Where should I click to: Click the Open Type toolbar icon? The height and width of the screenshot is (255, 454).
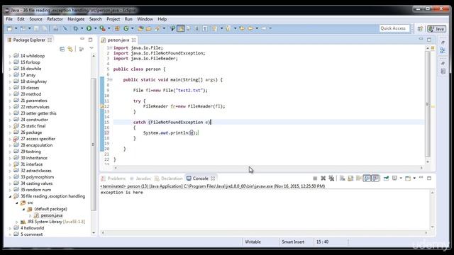140,28
